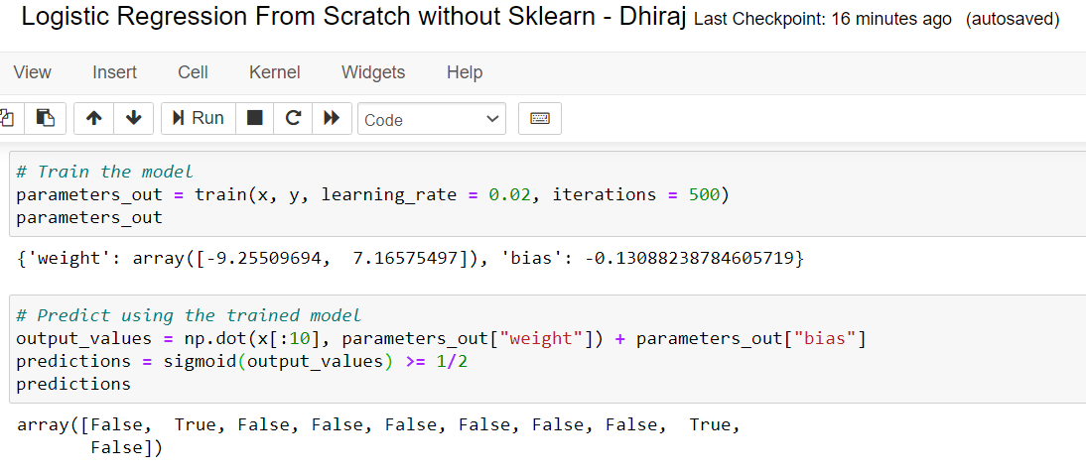Screen dimensions: 1086x472
Task: Open the Help menu
Action: (465, 72)
